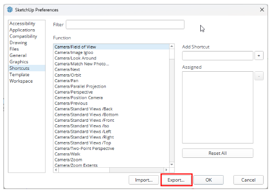The height and width of the screenshot is (191, 272).
Task: Select Camera/Orbit function
Action: click(x=111, y=75)
